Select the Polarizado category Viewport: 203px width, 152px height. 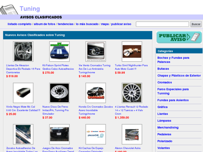[x=165, y=141]
